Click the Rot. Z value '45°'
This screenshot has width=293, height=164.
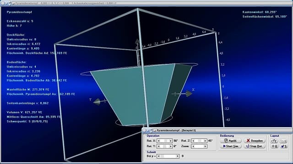210,141
